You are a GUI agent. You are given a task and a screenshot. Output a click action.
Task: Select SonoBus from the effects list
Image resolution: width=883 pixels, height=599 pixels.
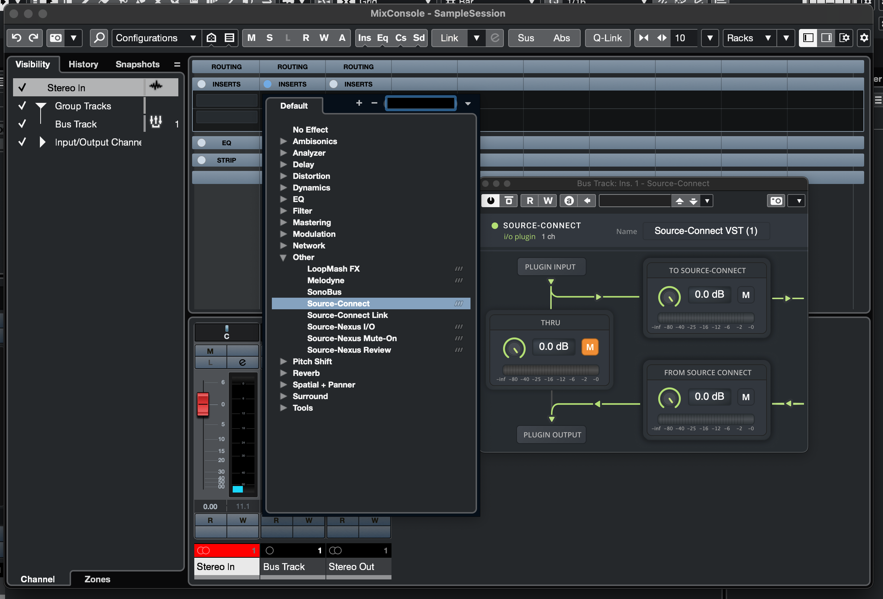[x=324, y=292]
